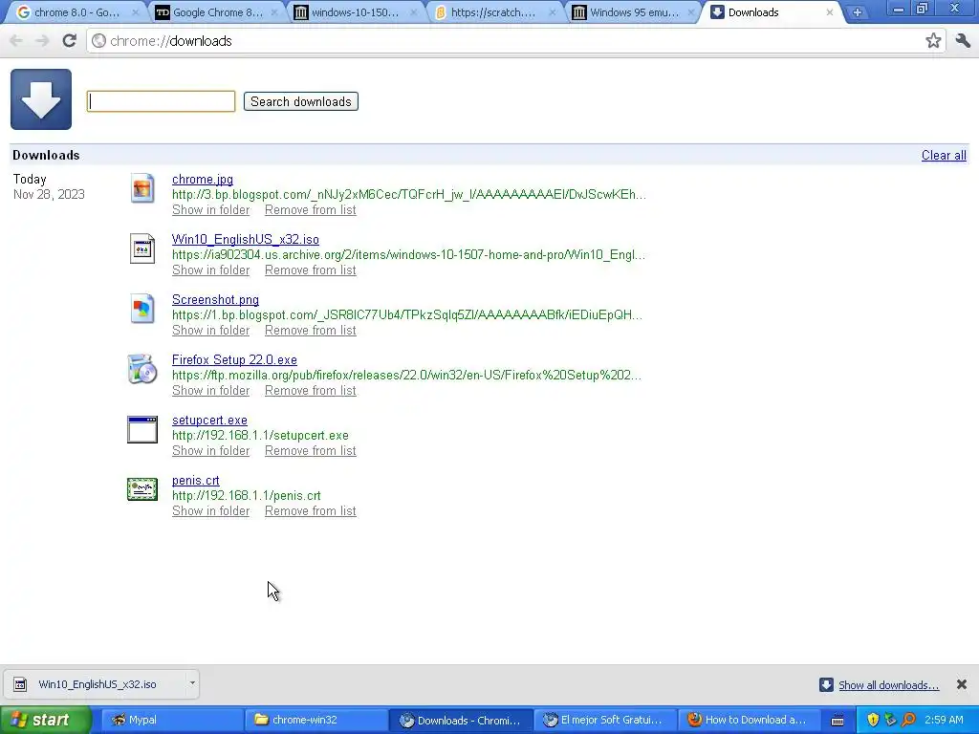Open the Firefox Setup 22.0.exe link
979x734 pixels.
pos(234,360)
